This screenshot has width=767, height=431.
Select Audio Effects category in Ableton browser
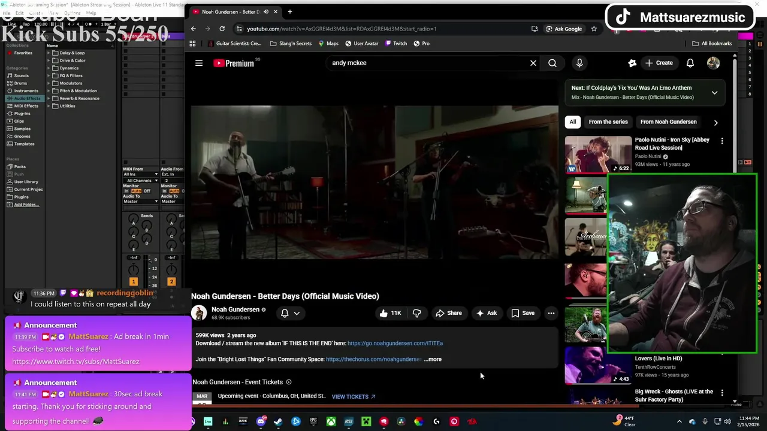pyautogui.click(x=24, y=98)
